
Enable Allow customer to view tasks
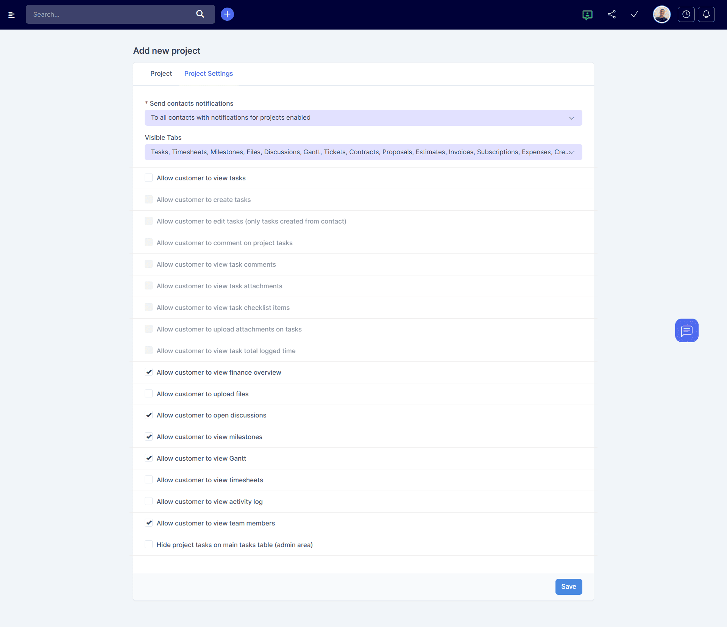coord(149,178)
